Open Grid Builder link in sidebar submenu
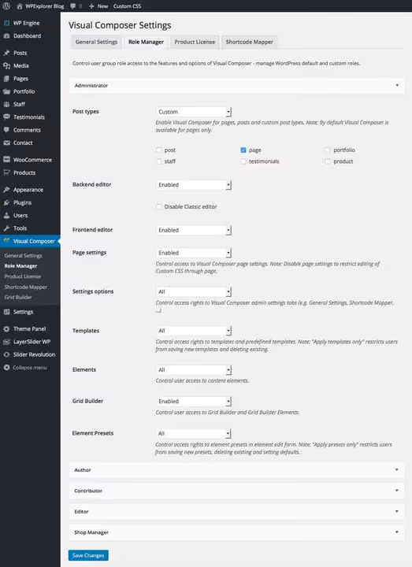The height and width of the screenshot is (567, 412). pos(18,297)
